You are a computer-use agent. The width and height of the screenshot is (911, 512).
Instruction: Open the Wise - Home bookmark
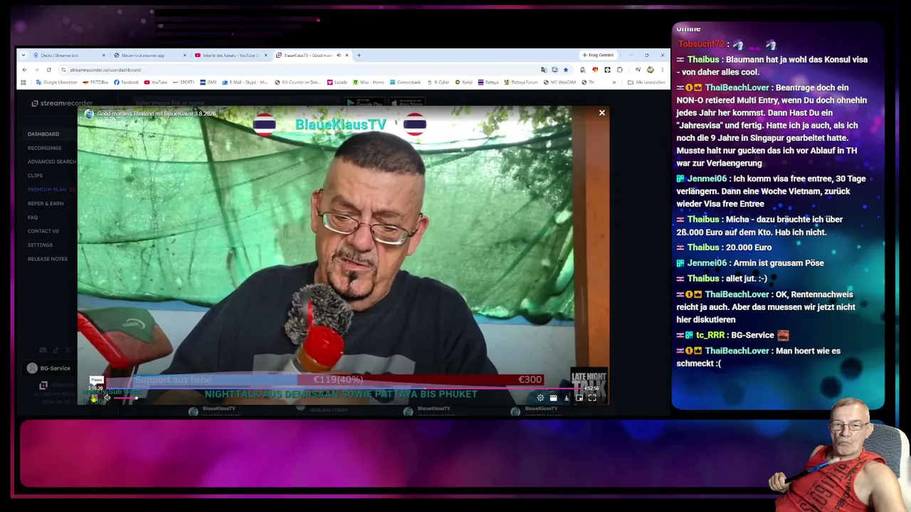point(368,82)
